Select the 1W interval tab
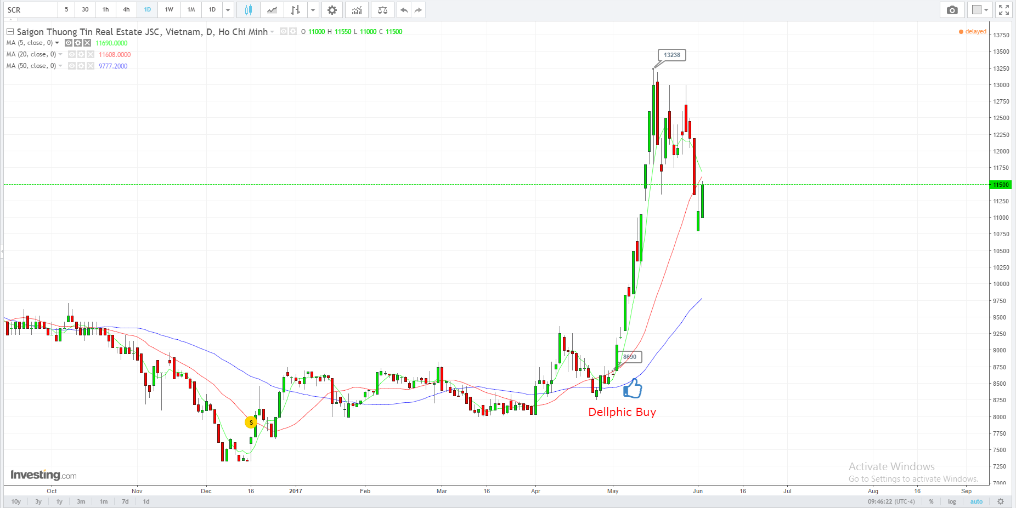 [x=169, y=10]
